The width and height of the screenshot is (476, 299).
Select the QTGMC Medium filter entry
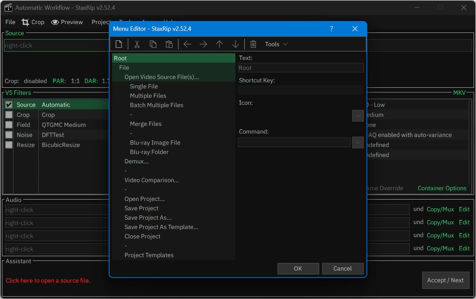(x=64, y=125)
